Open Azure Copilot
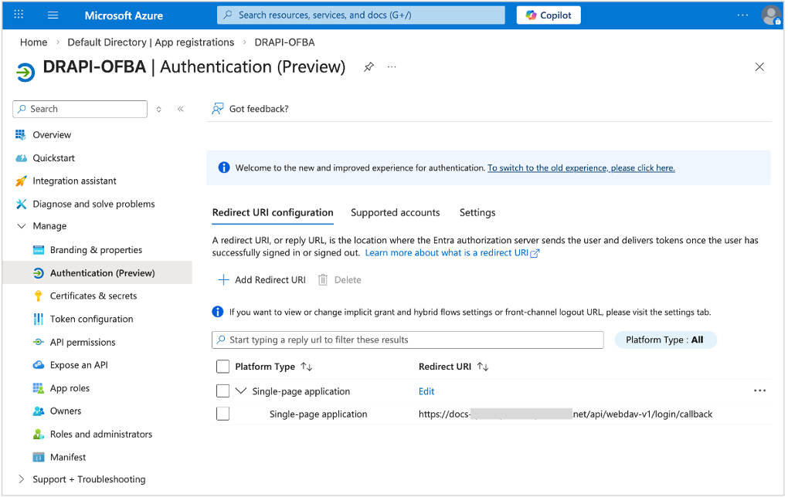788x497 pixels. 548,15
